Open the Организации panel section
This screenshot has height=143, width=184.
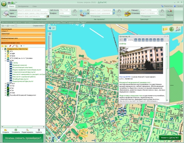(23, 30)
